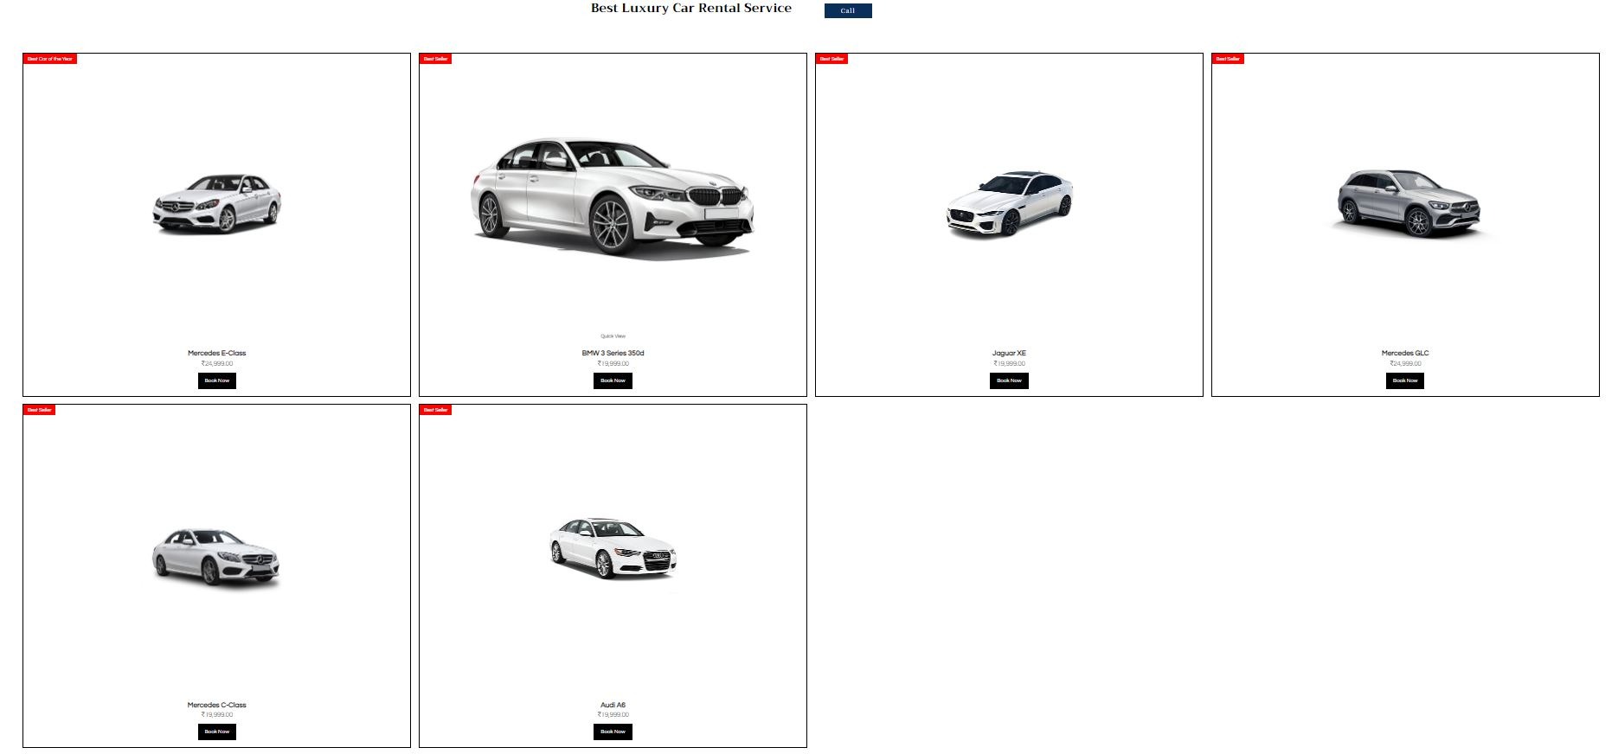This screenshot has width=1618, height=754.
Task: Click the Jaguar XE title
Action: [x=1009, y=353]
